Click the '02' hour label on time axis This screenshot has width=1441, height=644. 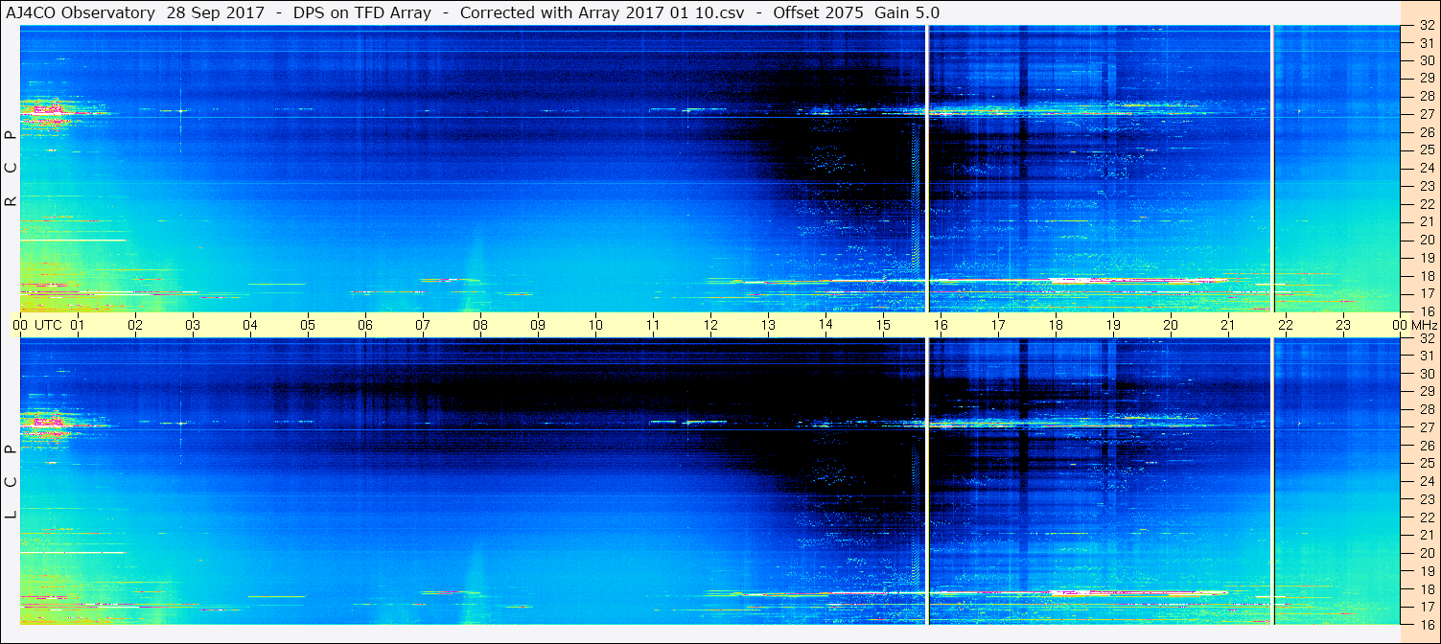click(x=135, y=325)
